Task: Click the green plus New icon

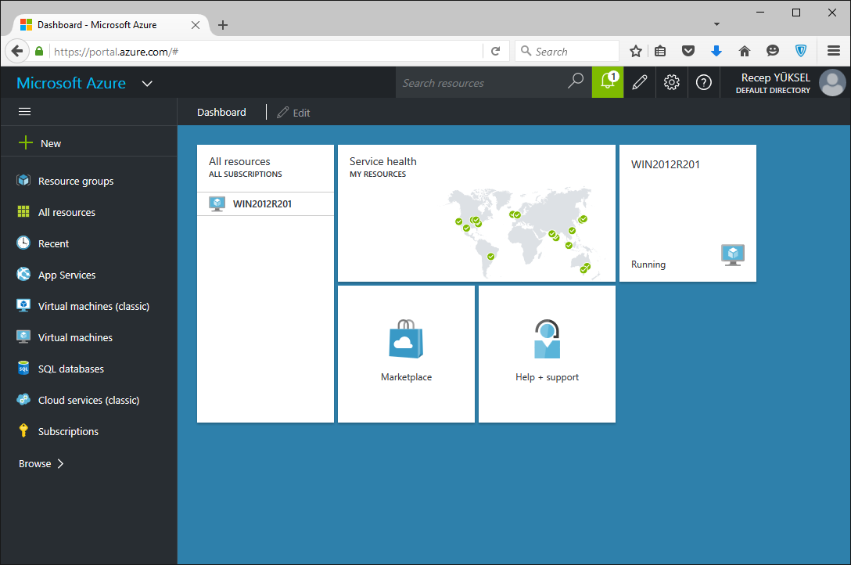Action: click(x=26, y=142)
